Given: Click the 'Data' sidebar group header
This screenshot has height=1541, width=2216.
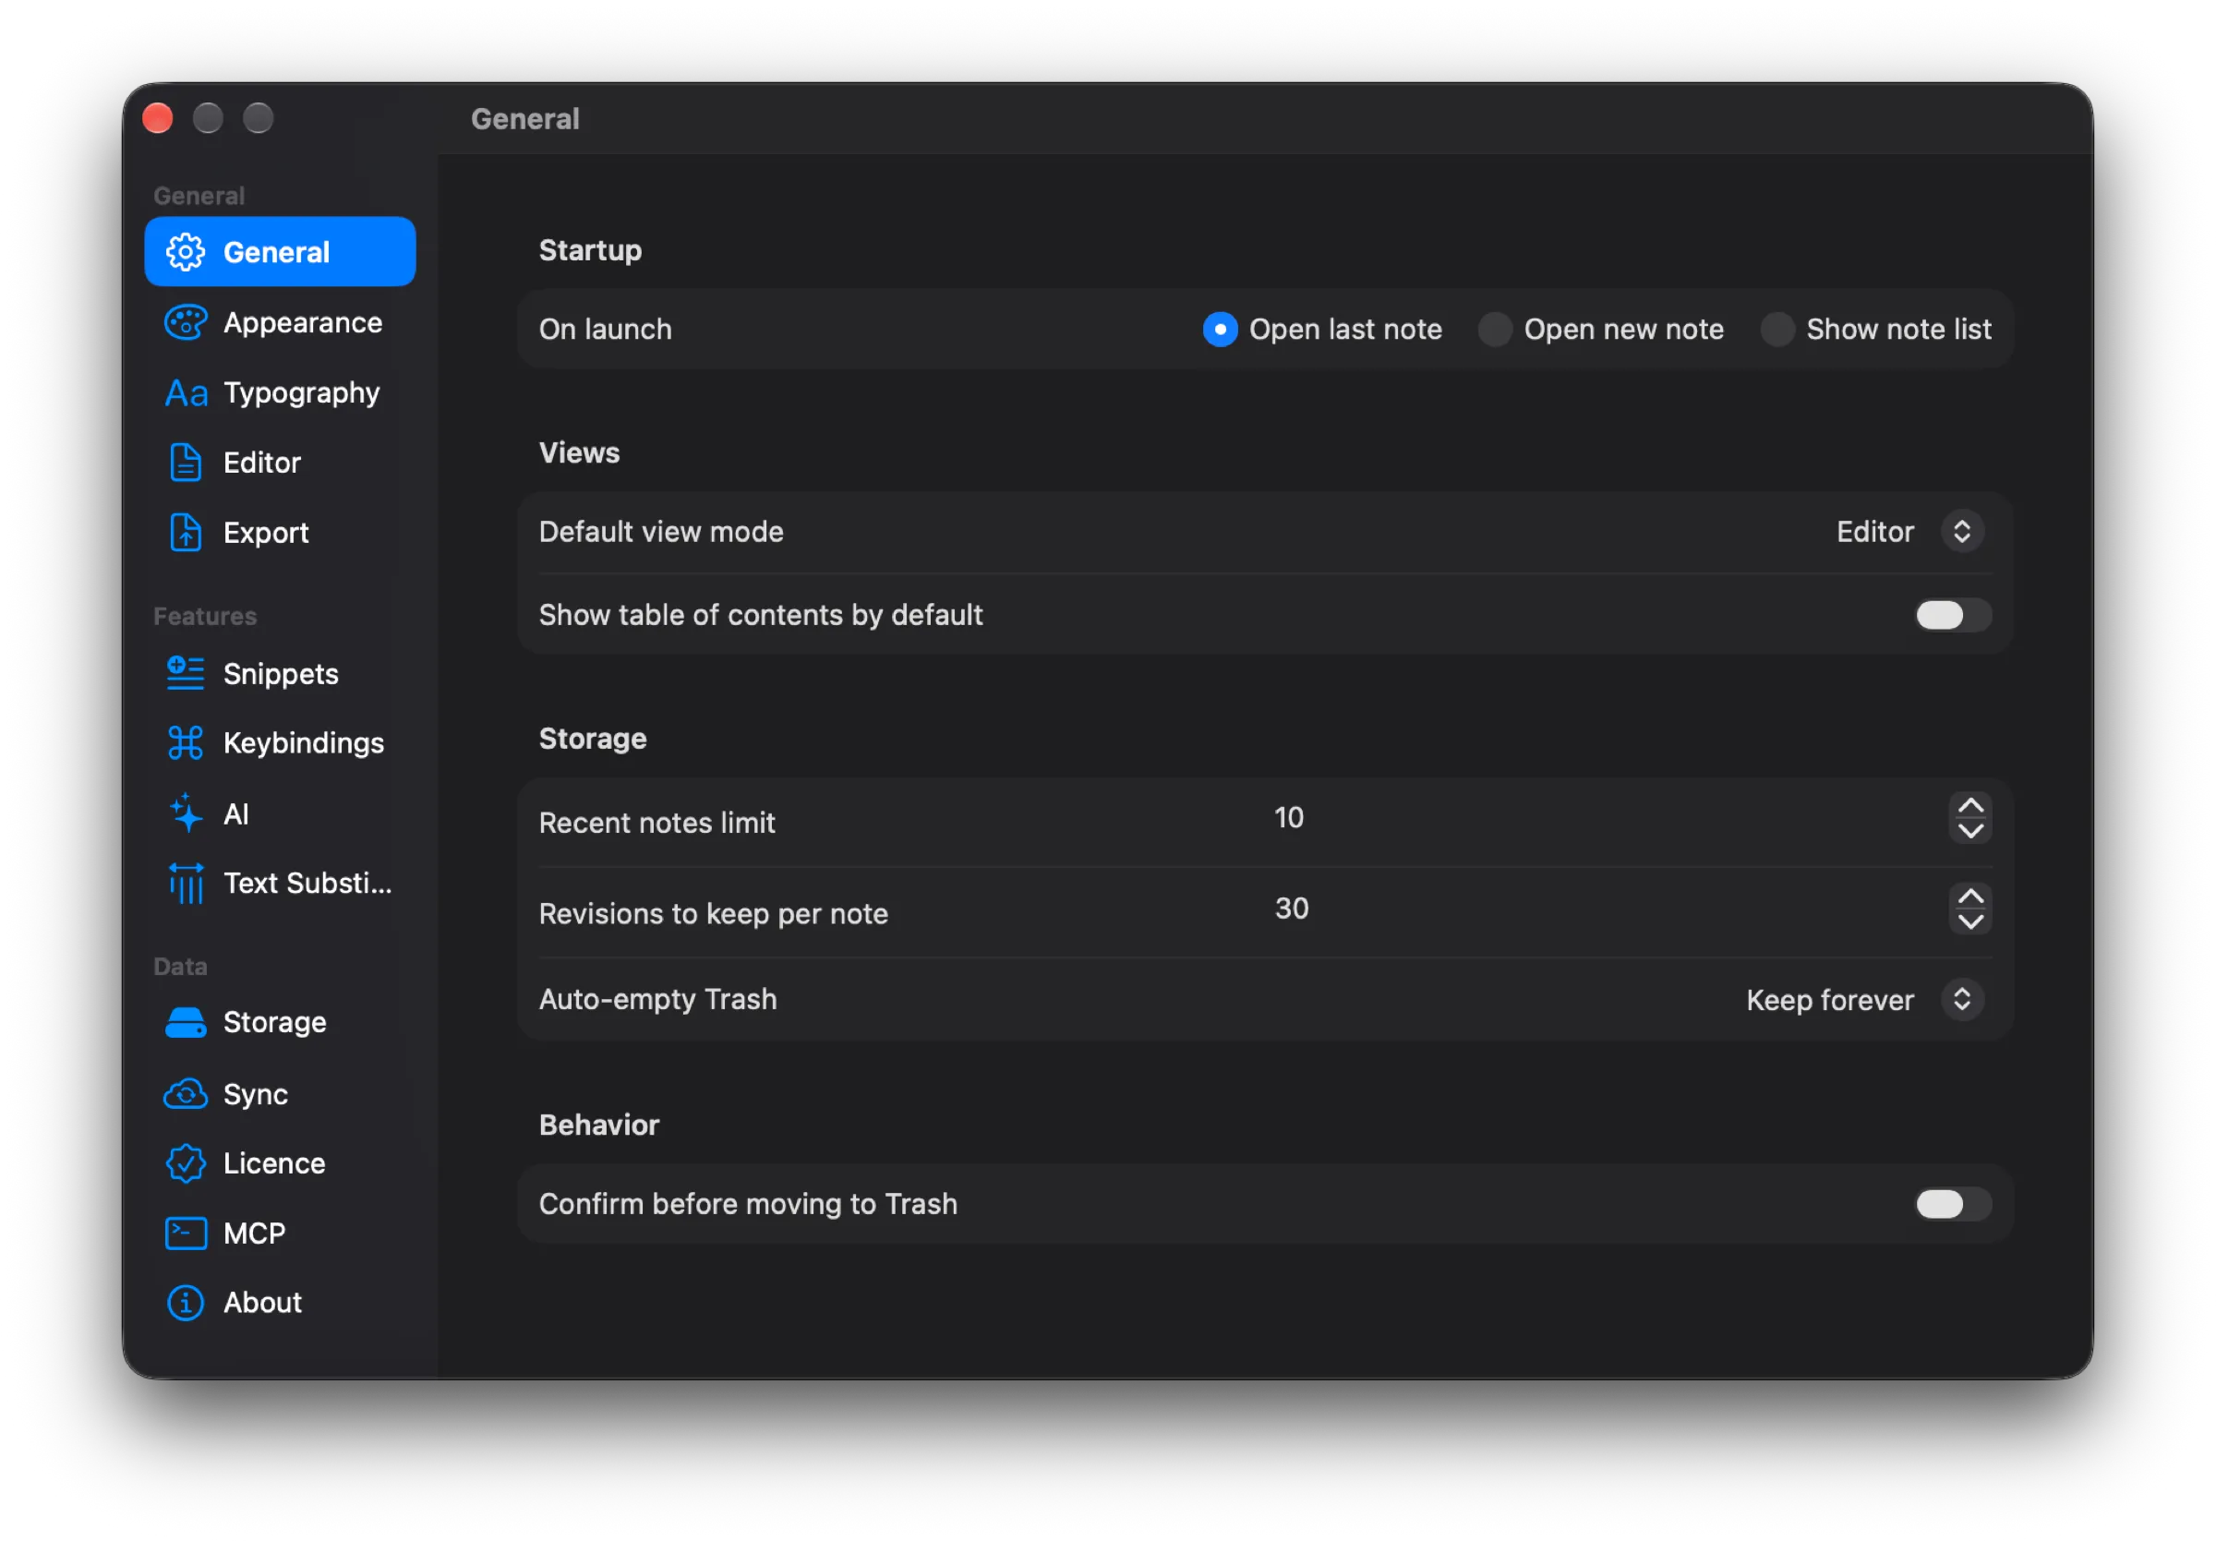Looking at the screenshot, I should pos(180,967).
